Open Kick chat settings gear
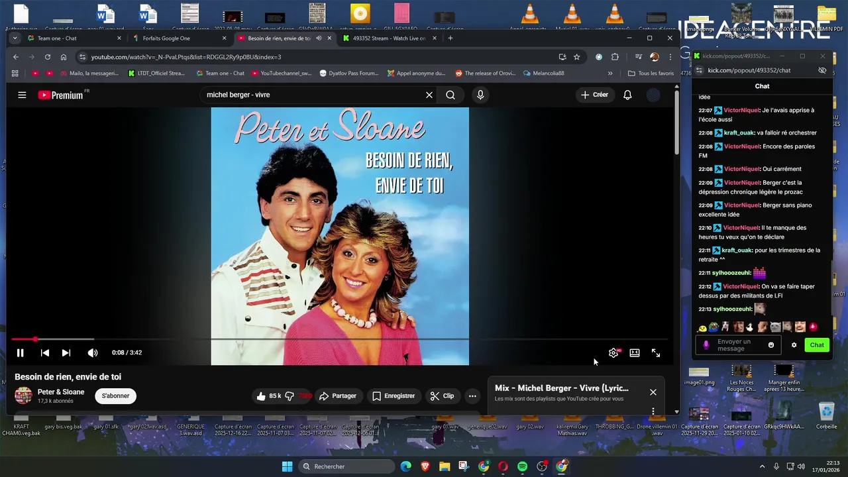Image resolution: width=848 pixels, height=477 pixels. point(794,344)
